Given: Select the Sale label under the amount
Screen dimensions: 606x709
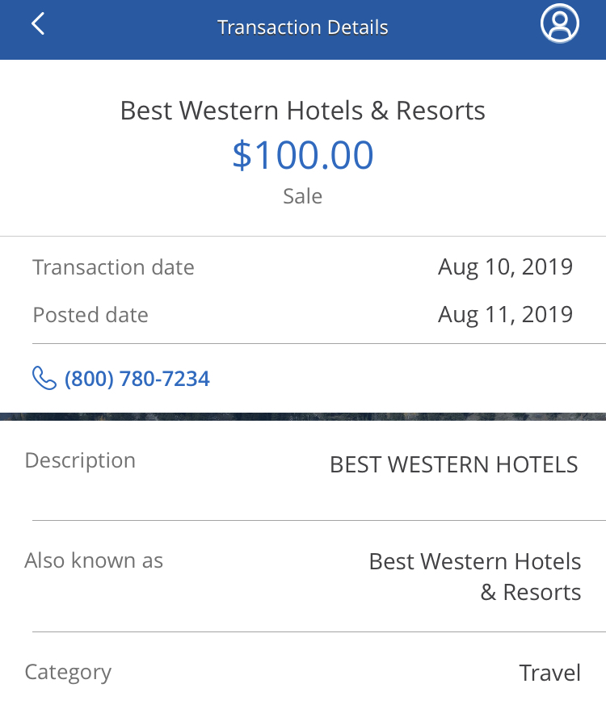Looking at the screenshot, I should coord(302,195).
